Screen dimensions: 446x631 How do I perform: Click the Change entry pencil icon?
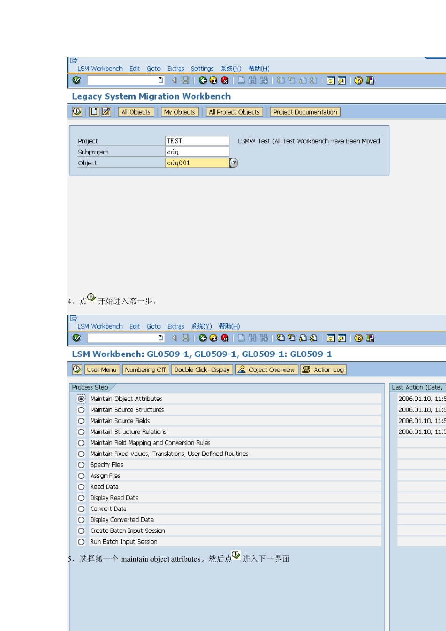point(106,112)
